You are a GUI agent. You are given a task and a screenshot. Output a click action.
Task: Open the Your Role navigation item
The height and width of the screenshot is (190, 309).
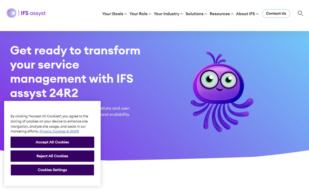(139, 14)
